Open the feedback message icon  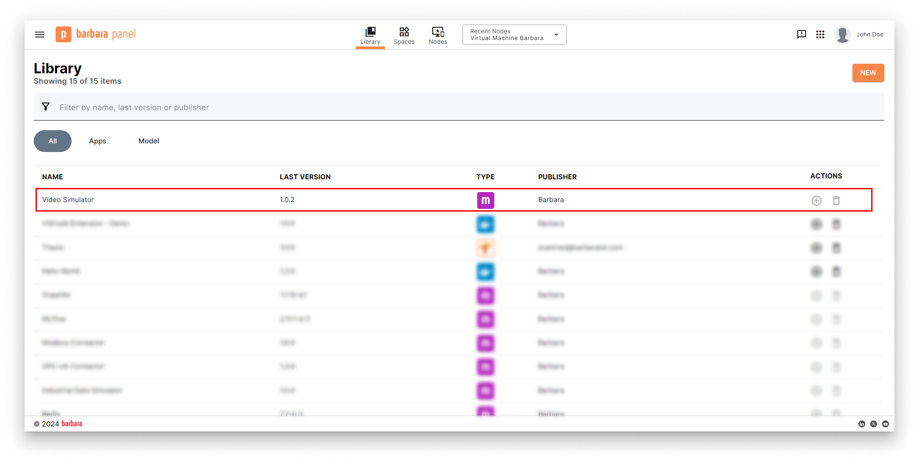click(801, 35)
